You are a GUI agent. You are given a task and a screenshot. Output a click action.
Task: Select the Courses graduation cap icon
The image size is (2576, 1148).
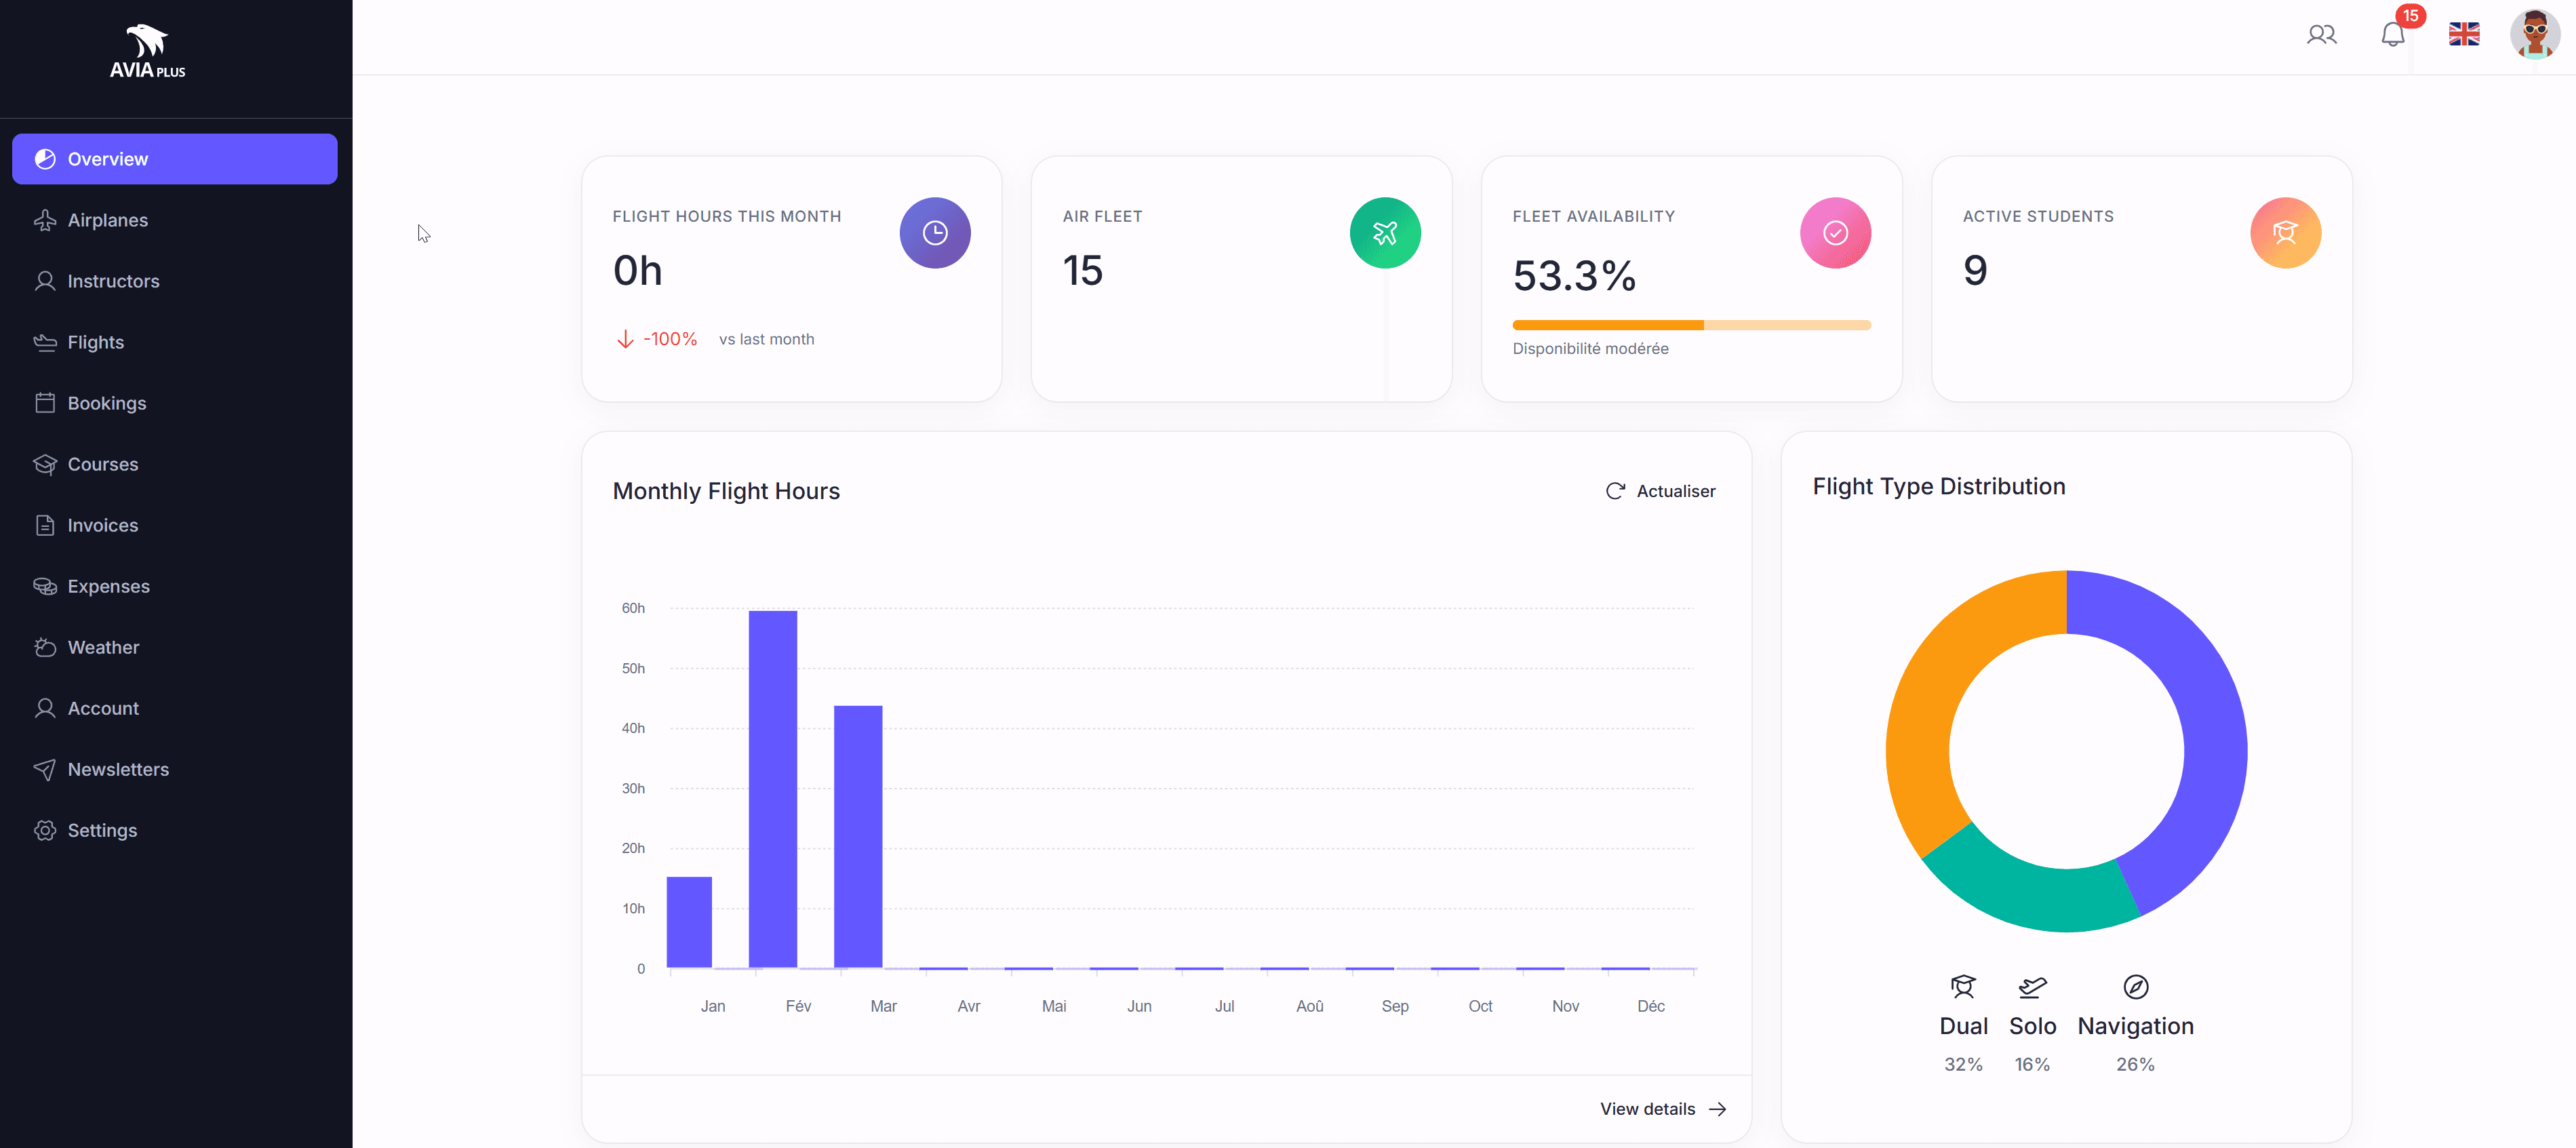46,464
